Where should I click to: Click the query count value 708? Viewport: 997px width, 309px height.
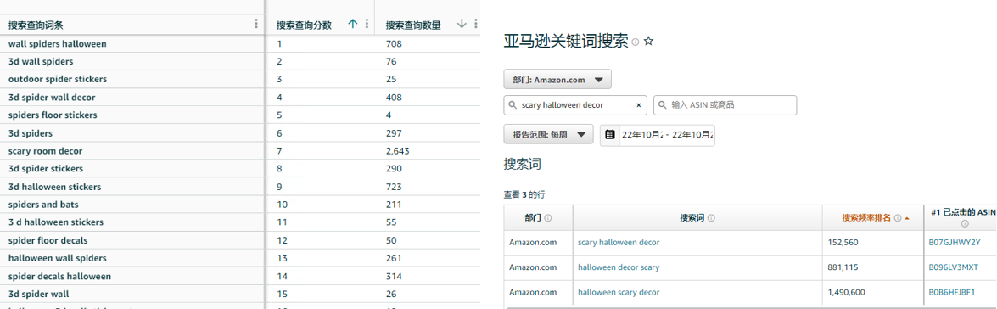(x=394, y=44)
